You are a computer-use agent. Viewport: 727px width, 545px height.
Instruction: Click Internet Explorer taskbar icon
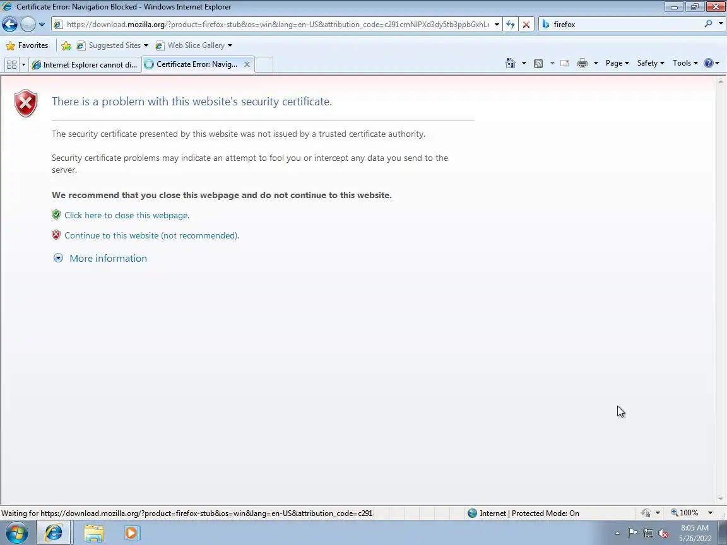(x=54, y=532)
